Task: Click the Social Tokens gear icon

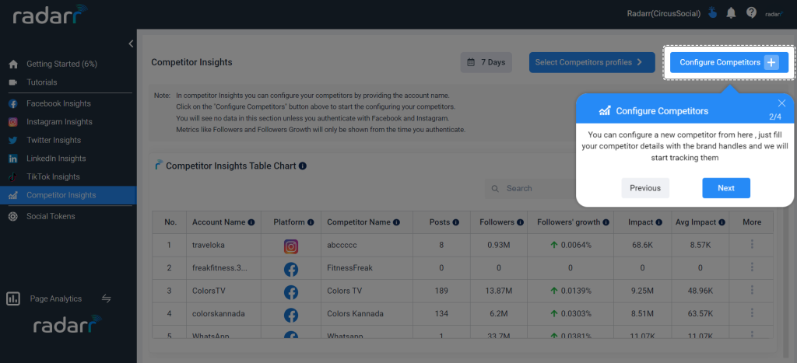Action: click(x=13, y=216)
